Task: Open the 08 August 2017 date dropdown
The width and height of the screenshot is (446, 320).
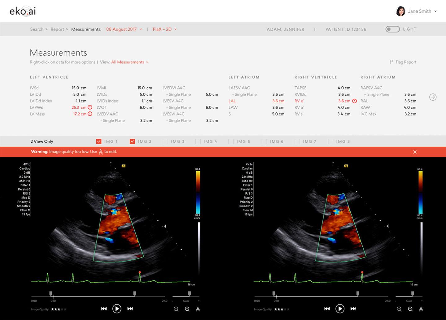Action: pos(142,29)
